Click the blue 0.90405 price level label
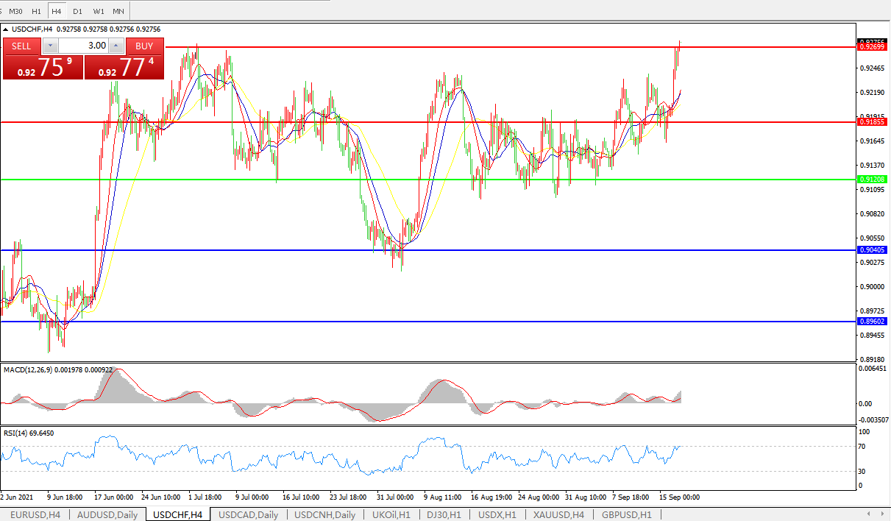The image size is (891, 521). click(x=873, y=250)
